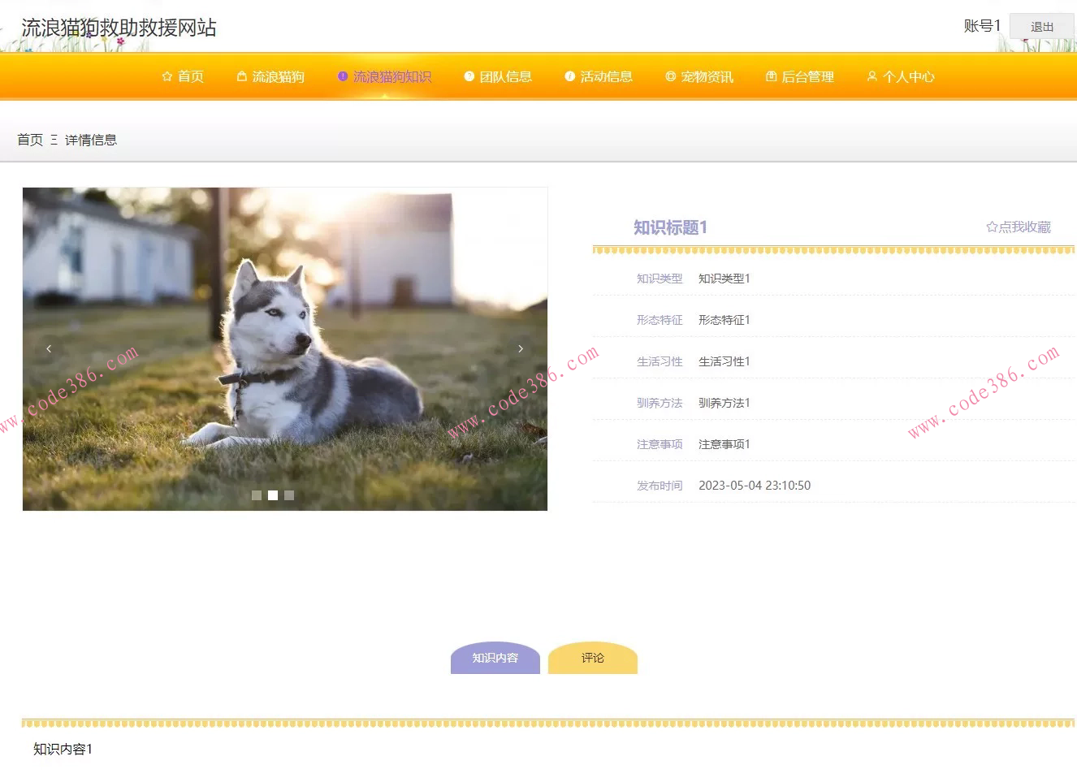Image resolution: width=1077 pixels, height=782 pixels.
Task: Click the 驯养方法 field label
Action: (x=660, y=403)
